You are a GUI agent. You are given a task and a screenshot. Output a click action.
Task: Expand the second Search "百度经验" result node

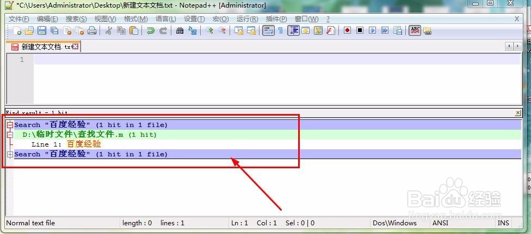[10, 154]
